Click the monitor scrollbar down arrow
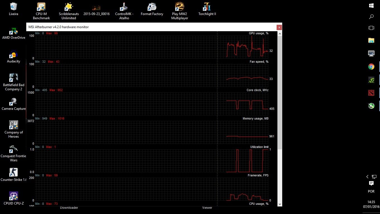380x214 pixels. tap(280, 204)
